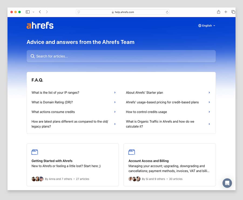Click author avatars by Si and 9 others
Viewport: 243px width, 200px height.
[134, 179]
